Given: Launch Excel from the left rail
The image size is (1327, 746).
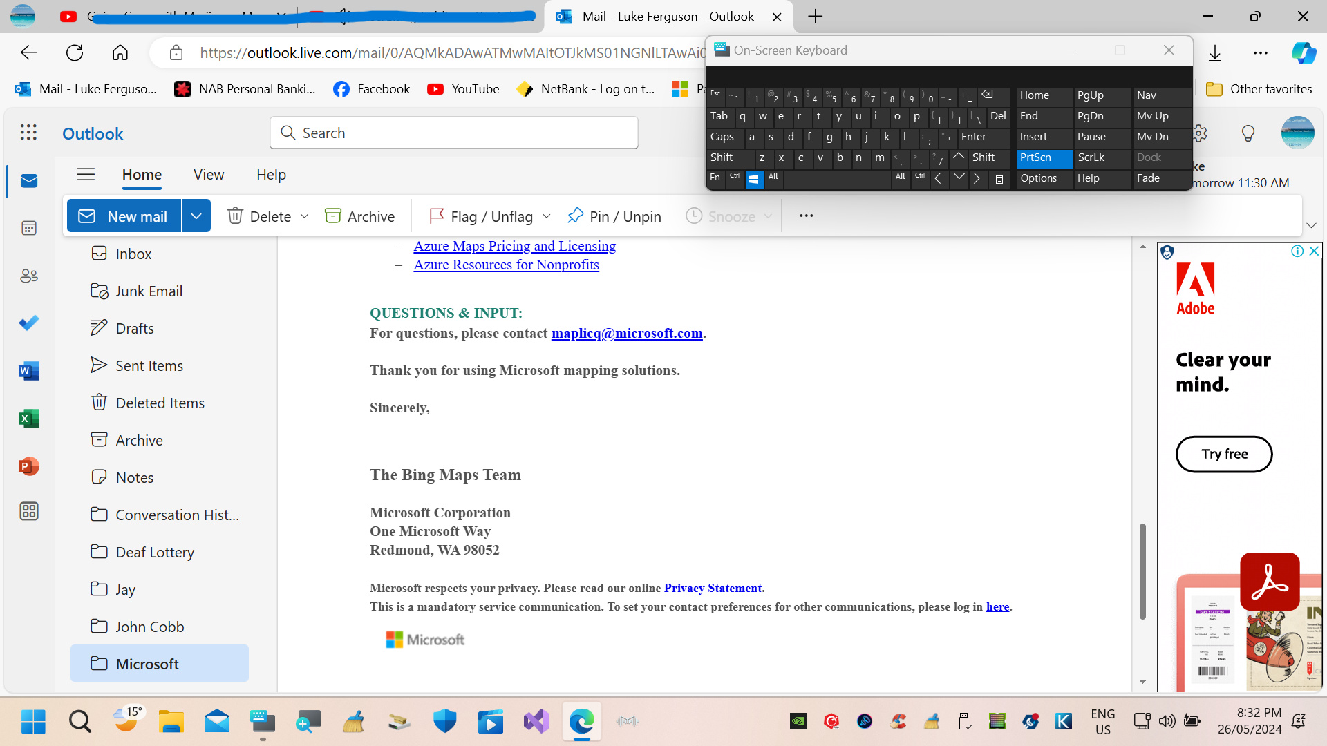Looking at the screenshot, I should [x=29, y=419].
